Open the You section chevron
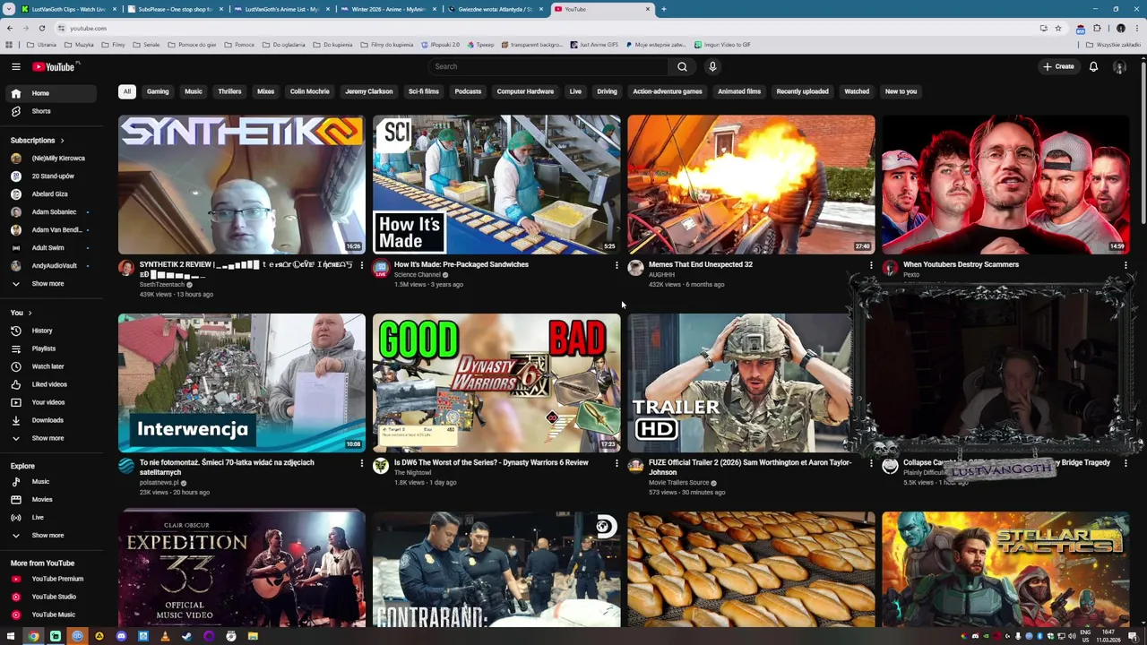 pyautogui.click(x=30, y=313)
